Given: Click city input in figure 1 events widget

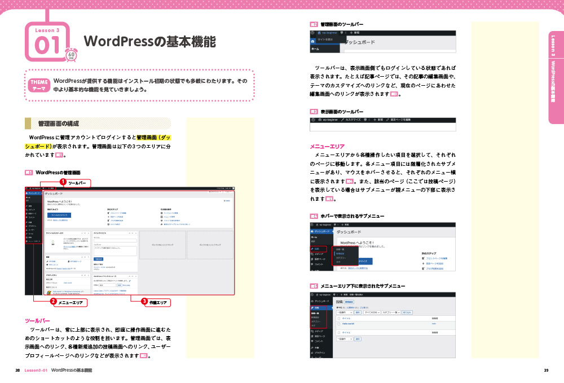Looking at the screenshot, I should 108,285.
